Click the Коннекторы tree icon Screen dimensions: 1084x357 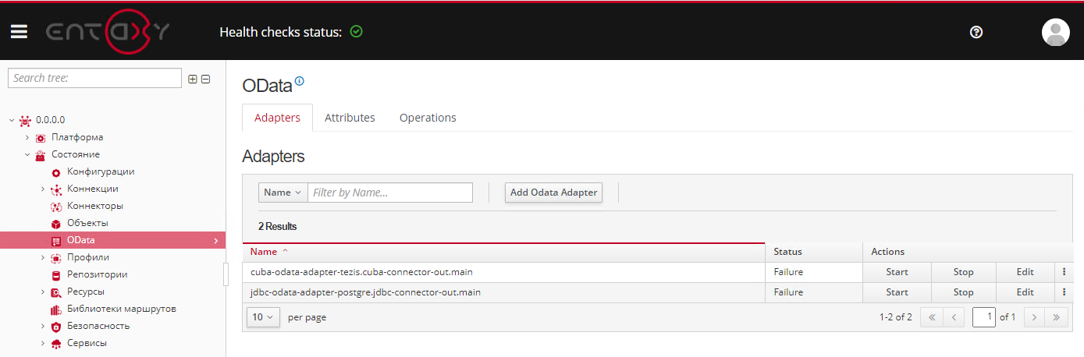click(x=56, y=207)
